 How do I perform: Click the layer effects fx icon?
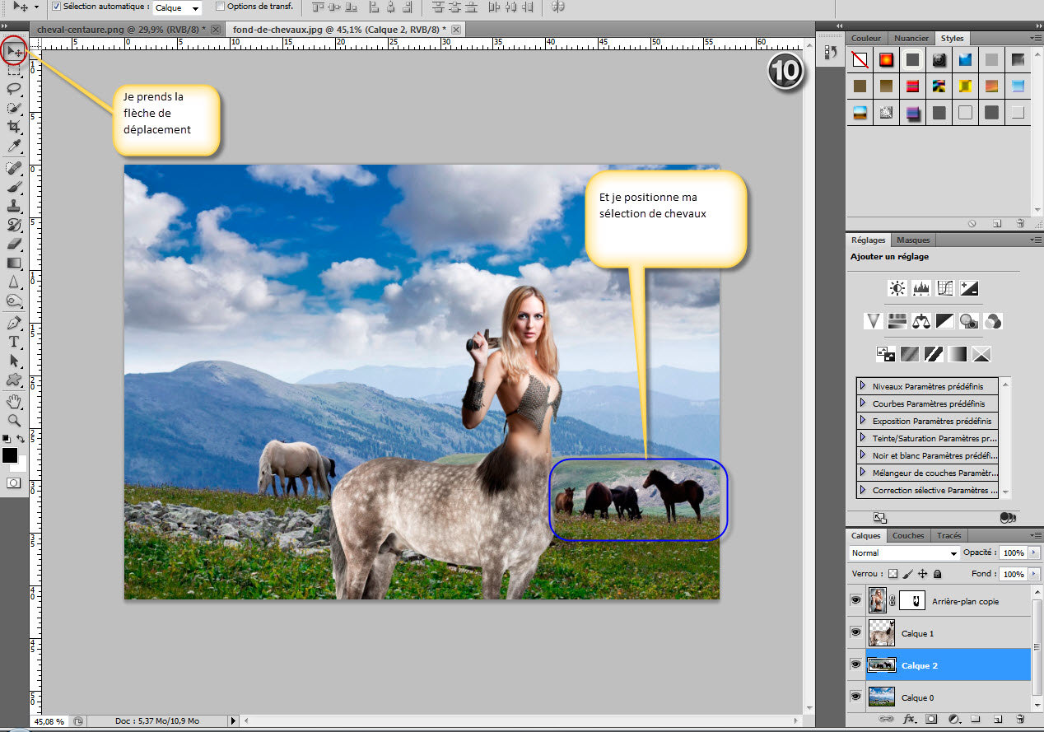pos(910,719)
